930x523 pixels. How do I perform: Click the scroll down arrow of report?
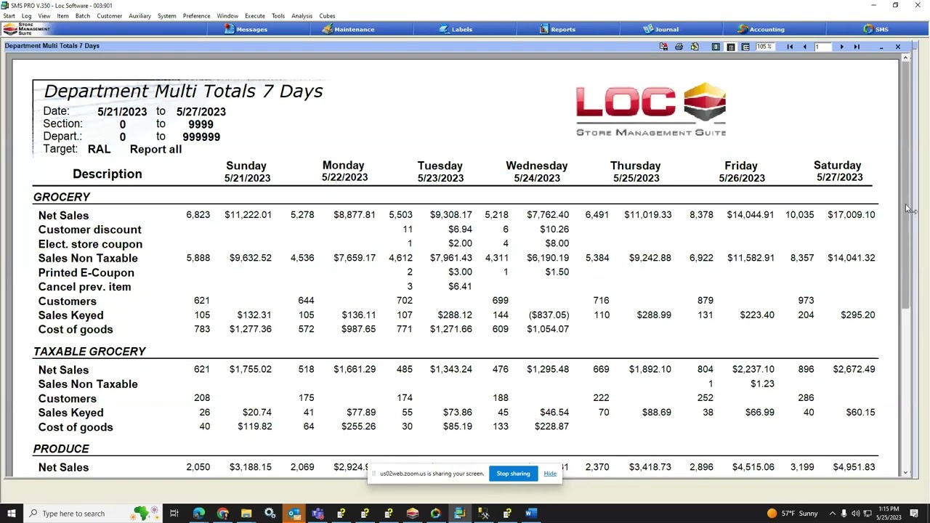(x=905, y=472)
